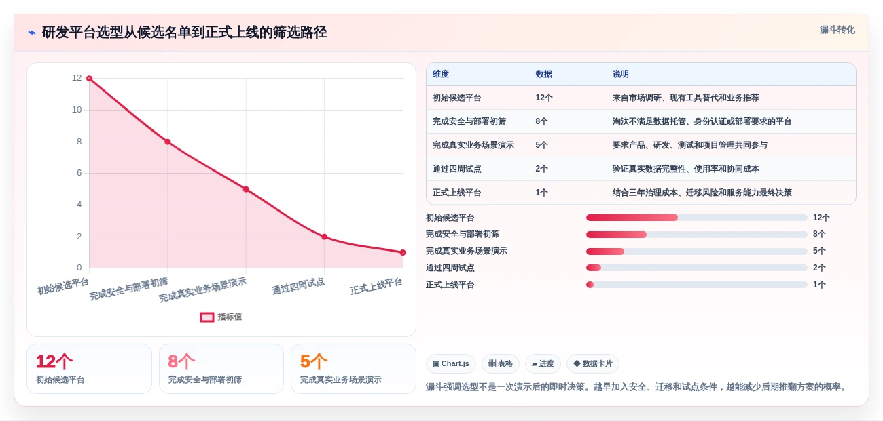Screen dimensions: 883x421
Task: Click table cell 完成安全与部署初筛
Action: pos(469,121)
